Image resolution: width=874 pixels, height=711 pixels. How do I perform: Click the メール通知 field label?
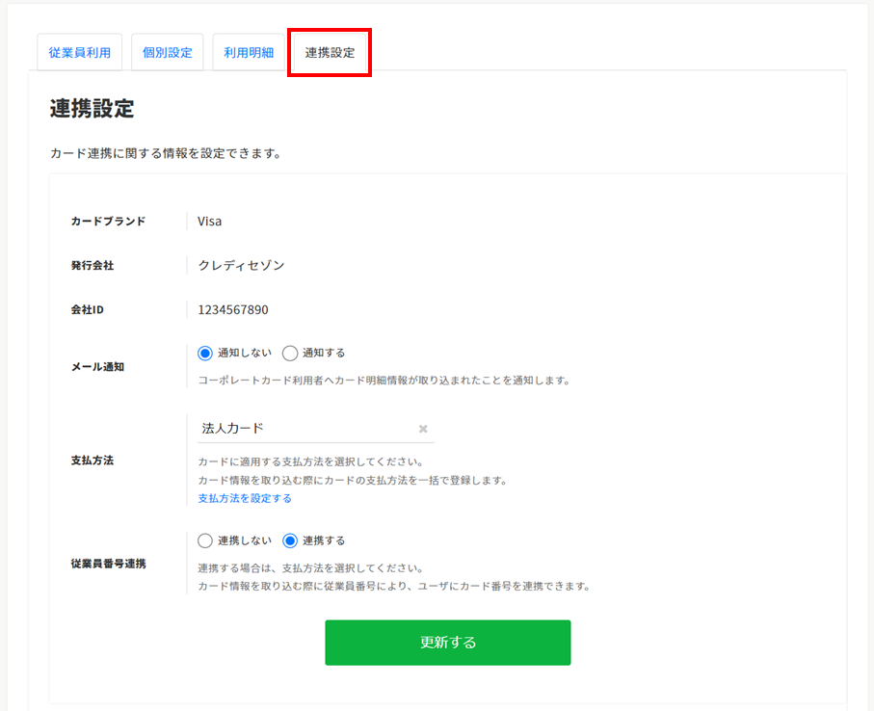pyautogui.click(x=97, y=367)
